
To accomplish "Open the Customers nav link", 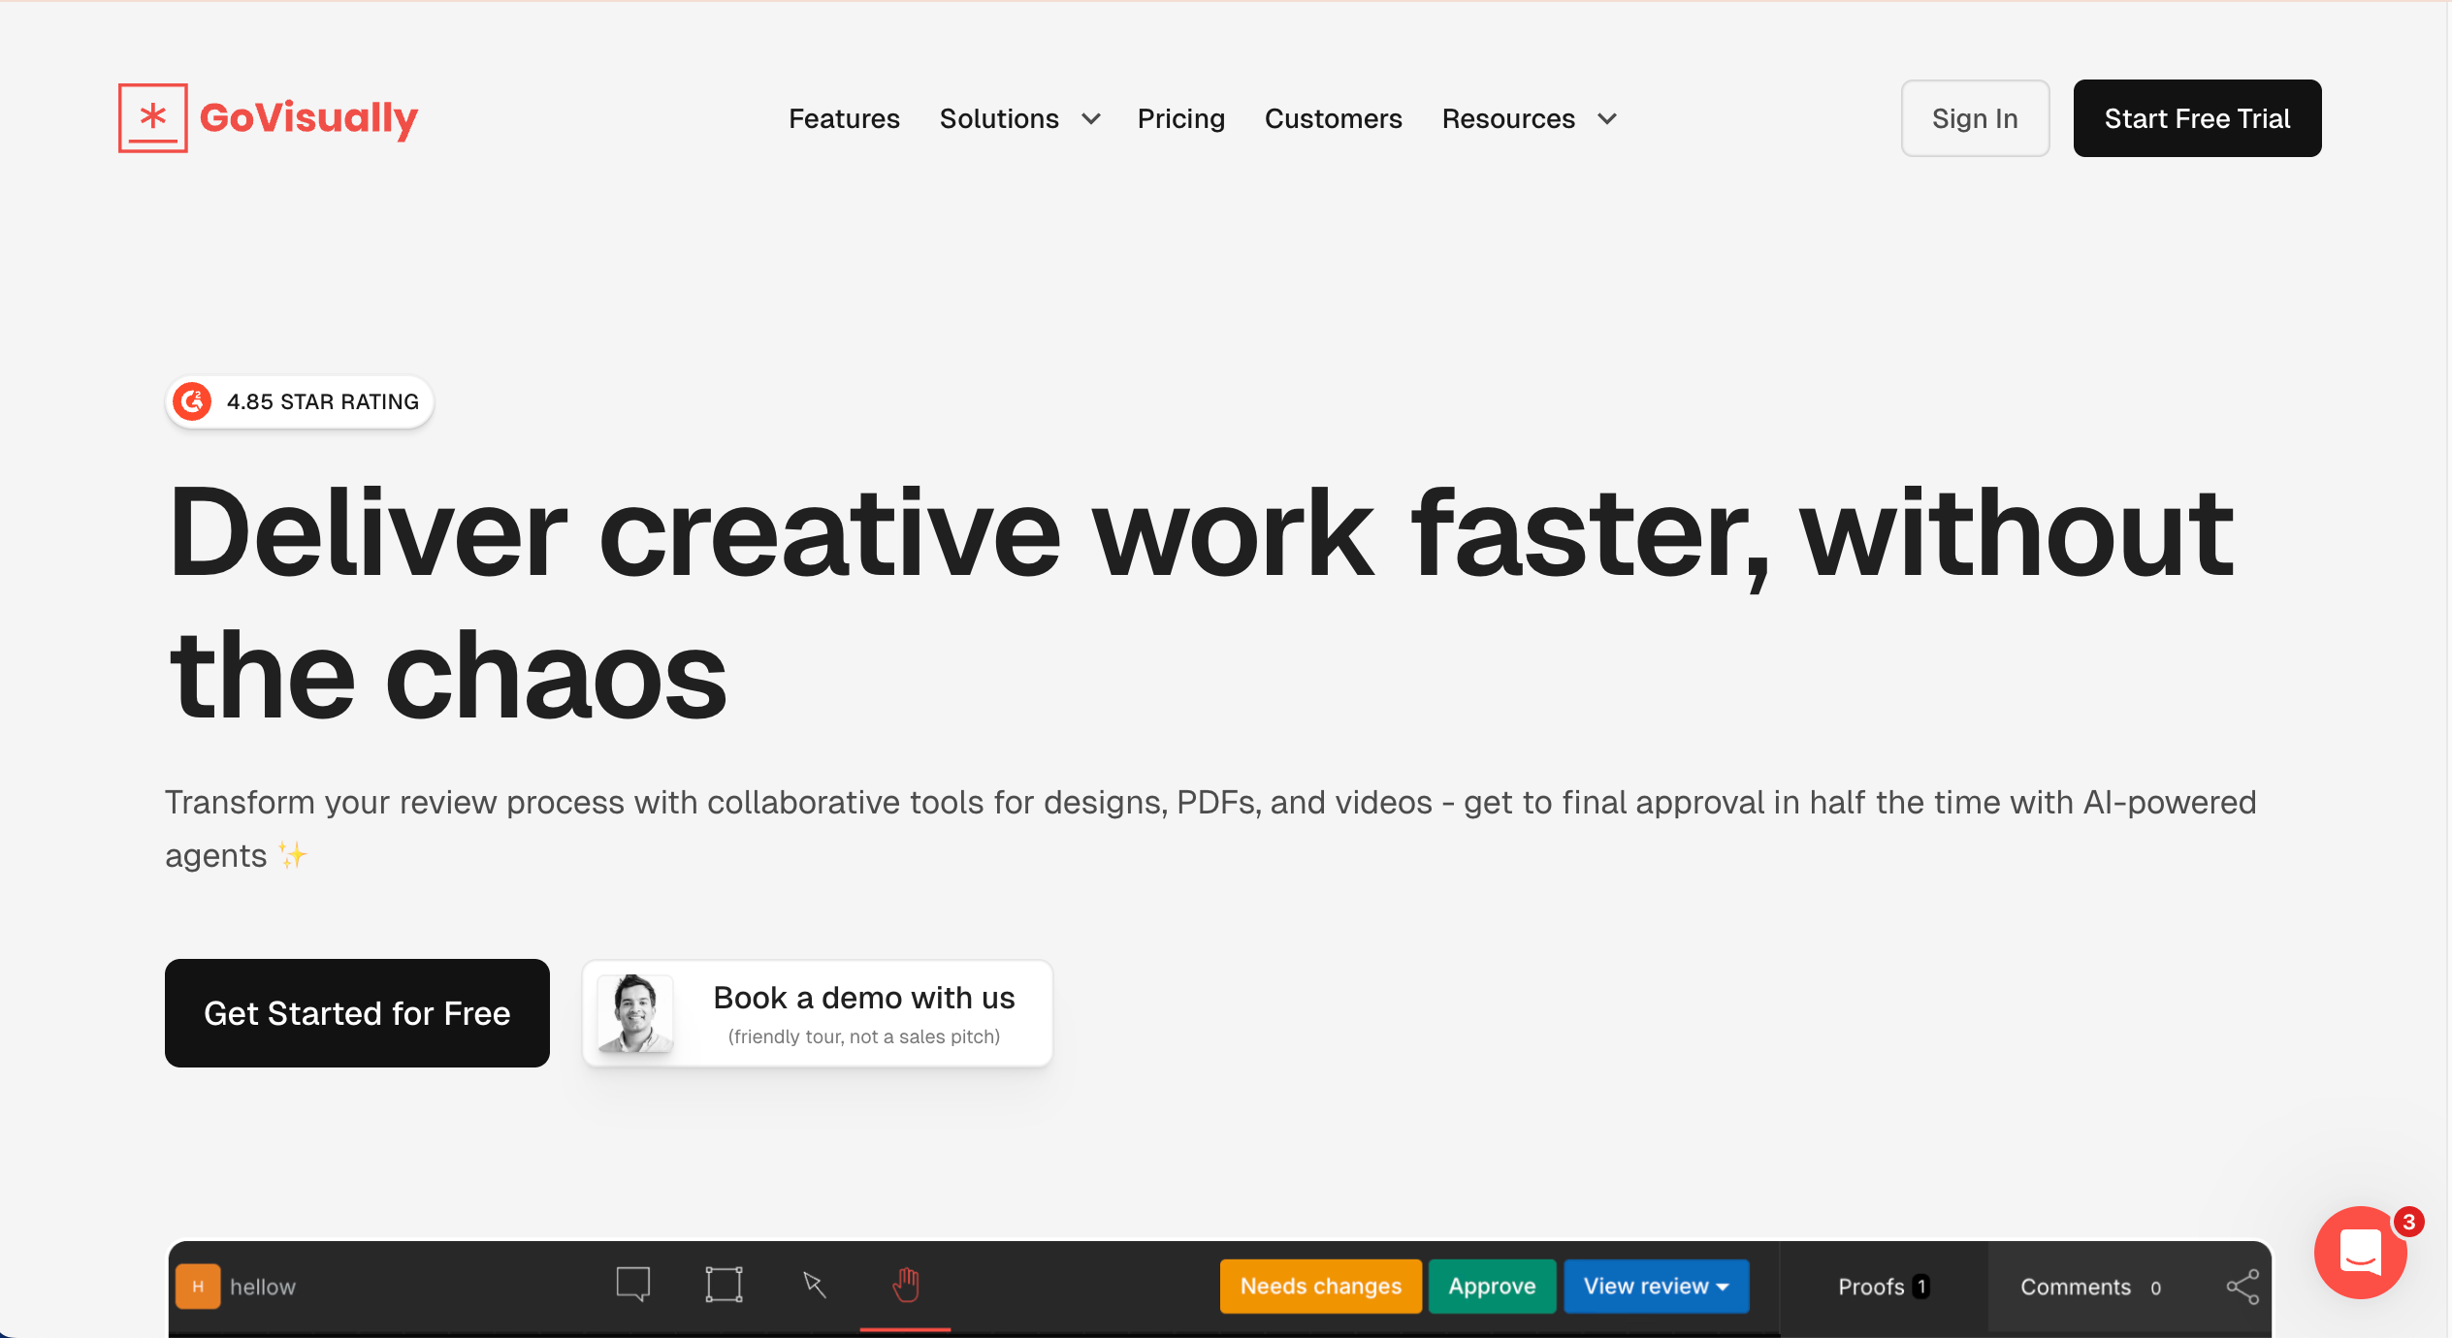I will click(x=1333, y=119).
